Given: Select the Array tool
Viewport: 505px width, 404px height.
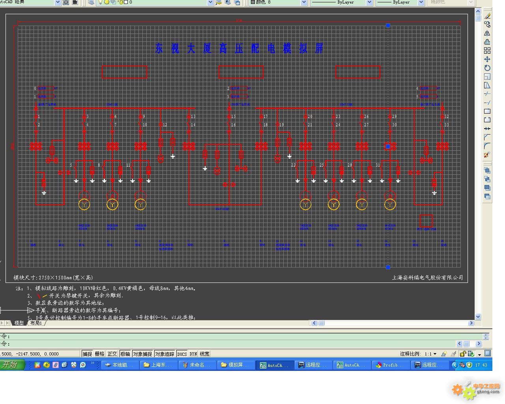Looking at the screenshot, I should pos(487,50).
